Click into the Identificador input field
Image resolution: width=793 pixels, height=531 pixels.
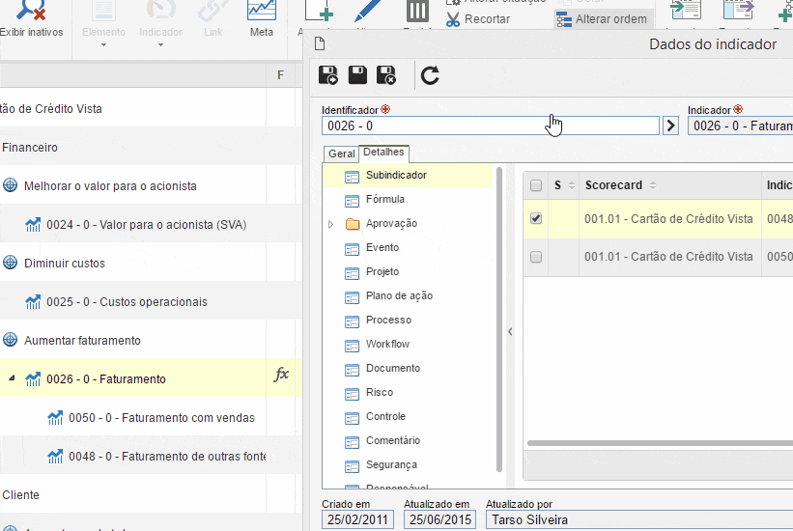[x=490, y=126]
